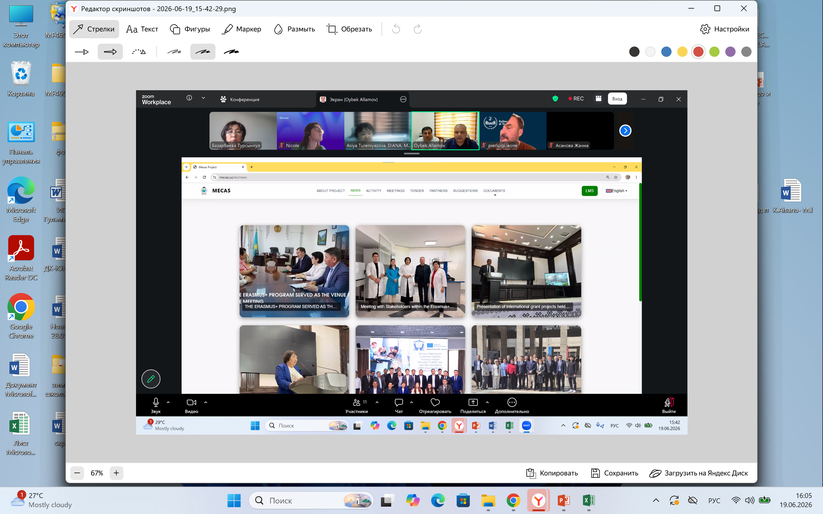
Task: Click Сохранить to save the screenshot
Action: (614, 473)
